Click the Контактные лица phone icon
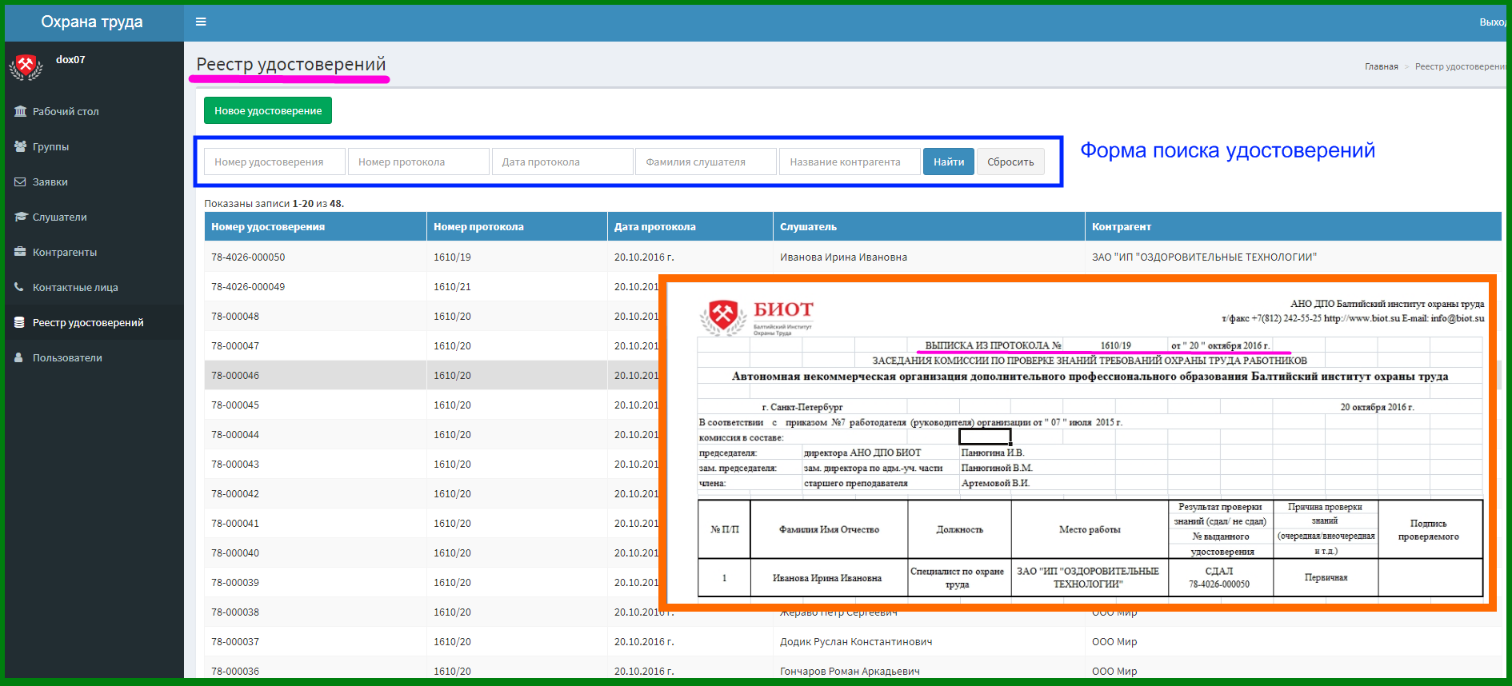Viewport: 1512px width, 686px height. coord(19,287)
